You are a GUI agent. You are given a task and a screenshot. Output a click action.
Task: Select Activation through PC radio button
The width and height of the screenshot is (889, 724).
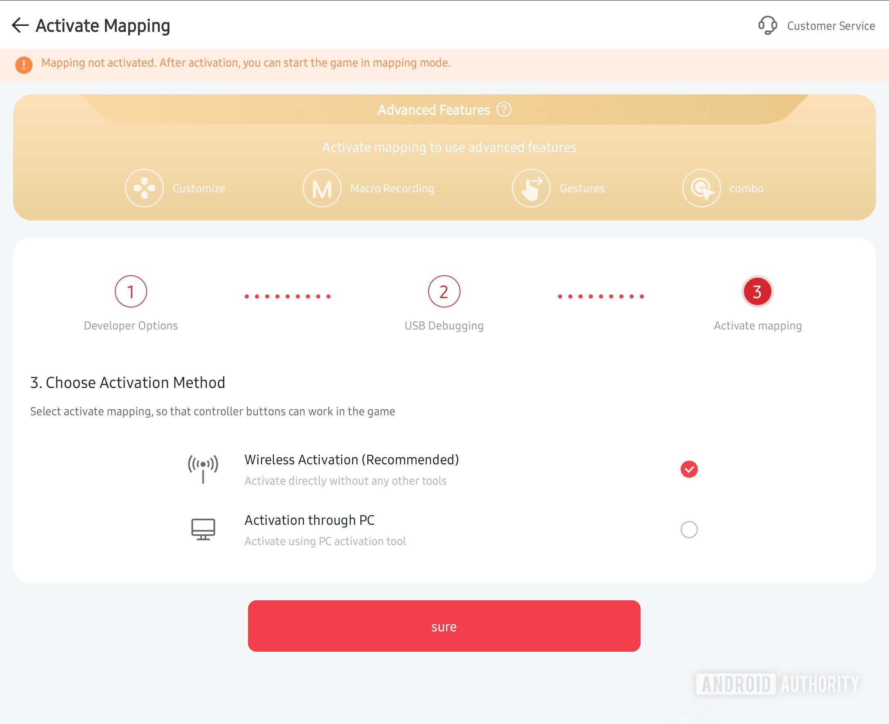tap(688, 529)
